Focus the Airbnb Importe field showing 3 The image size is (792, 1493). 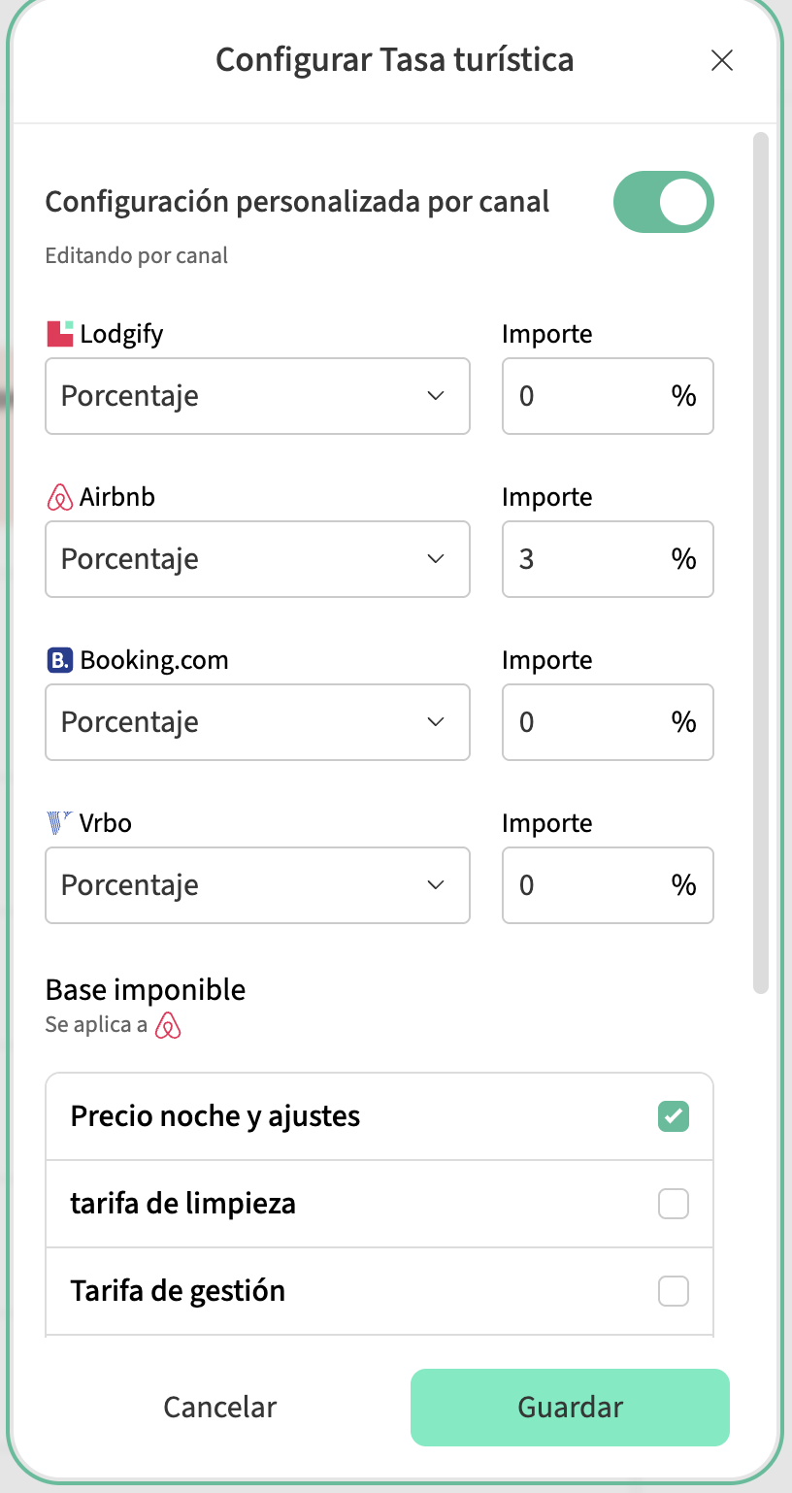coord(587,559)
